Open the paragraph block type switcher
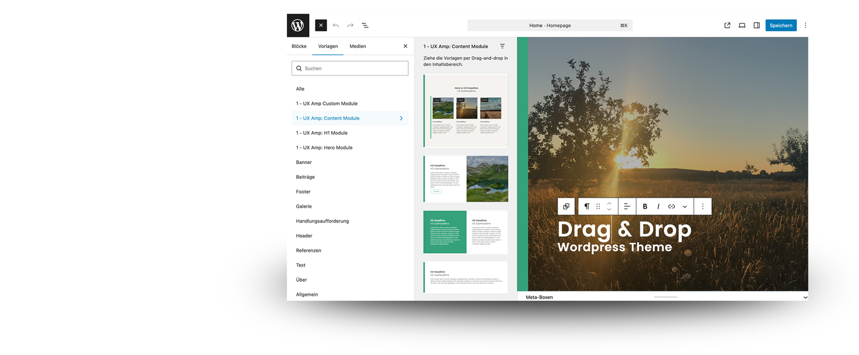The height and width of the screenshot is (355, 859). (x=587, y=207)
